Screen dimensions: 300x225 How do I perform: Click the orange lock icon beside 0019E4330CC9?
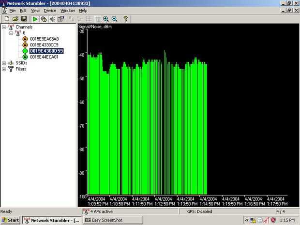tap(25, 45)
